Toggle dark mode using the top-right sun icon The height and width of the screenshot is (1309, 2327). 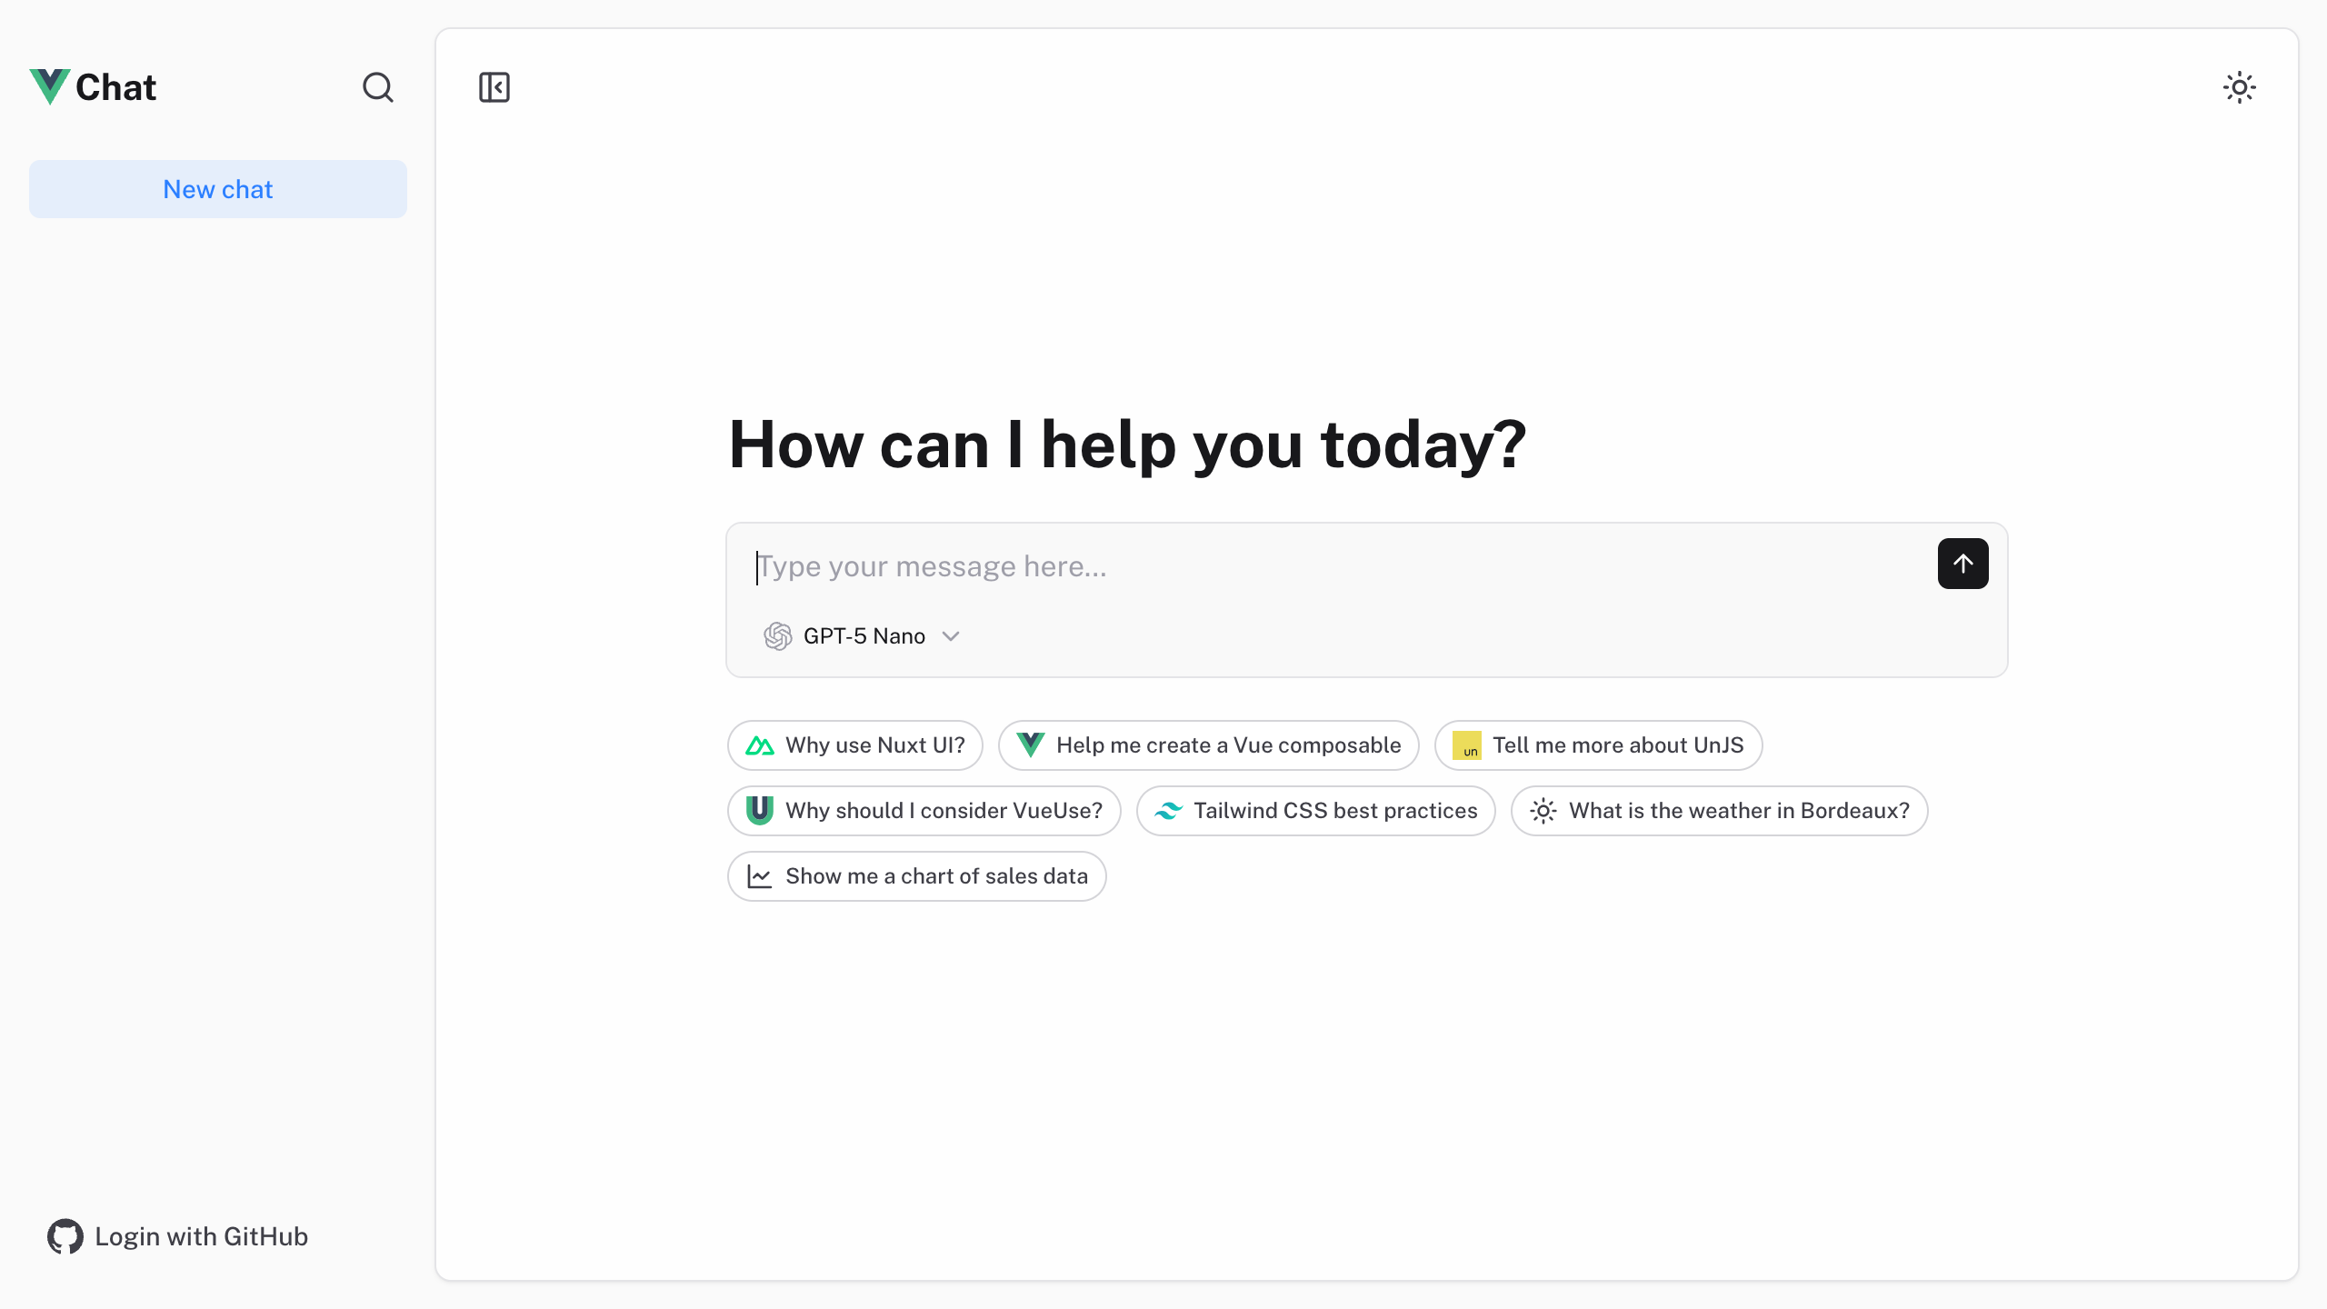pyautogui.click(x=2239, y=87)
